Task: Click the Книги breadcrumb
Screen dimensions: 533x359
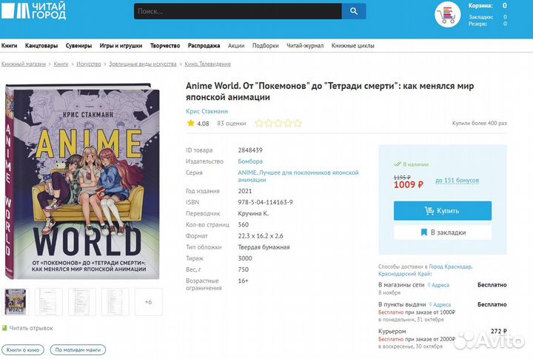Action: tap(61, 64)
